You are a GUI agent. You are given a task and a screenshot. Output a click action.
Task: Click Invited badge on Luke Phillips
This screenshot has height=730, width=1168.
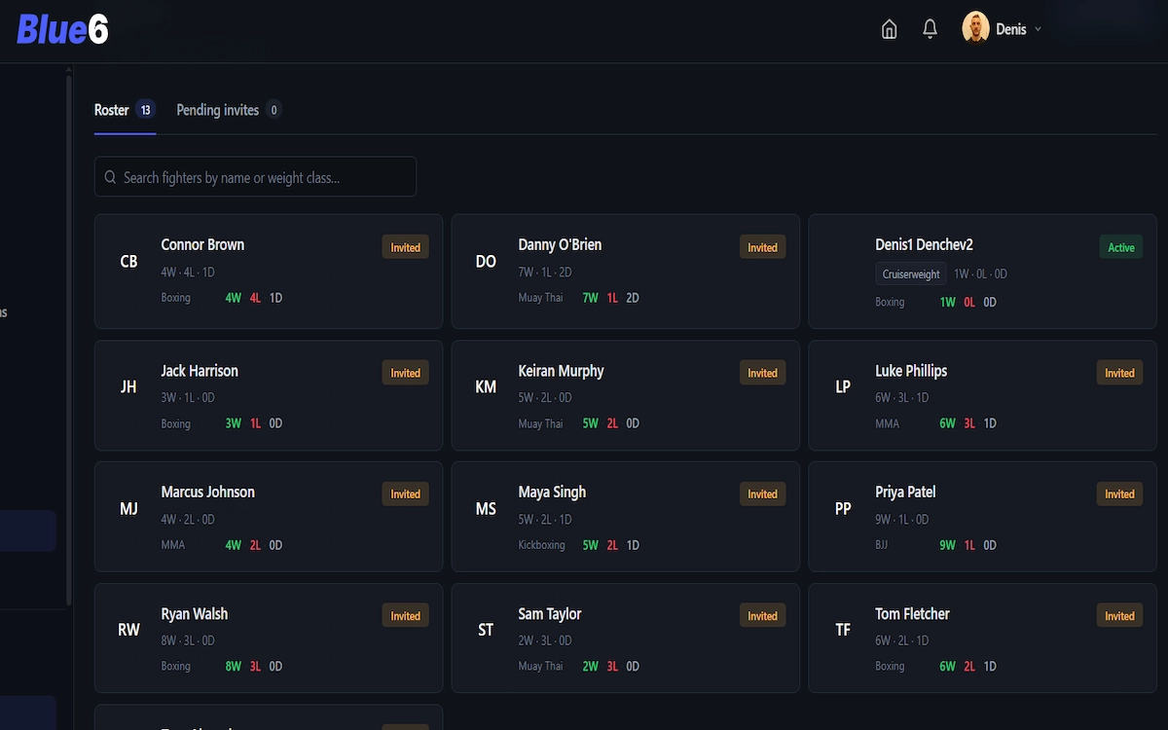pyautogui.click(x=1119, y=373)
